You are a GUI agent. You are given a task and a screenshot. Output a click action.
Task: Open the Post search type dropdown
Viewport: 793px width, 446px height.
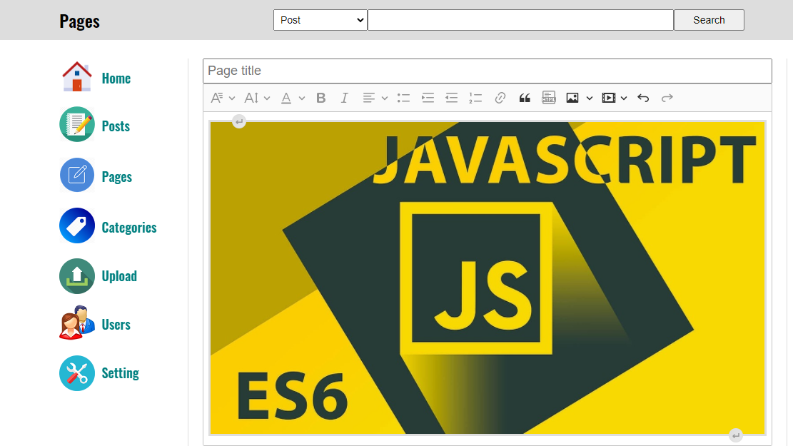coord(320,20)
